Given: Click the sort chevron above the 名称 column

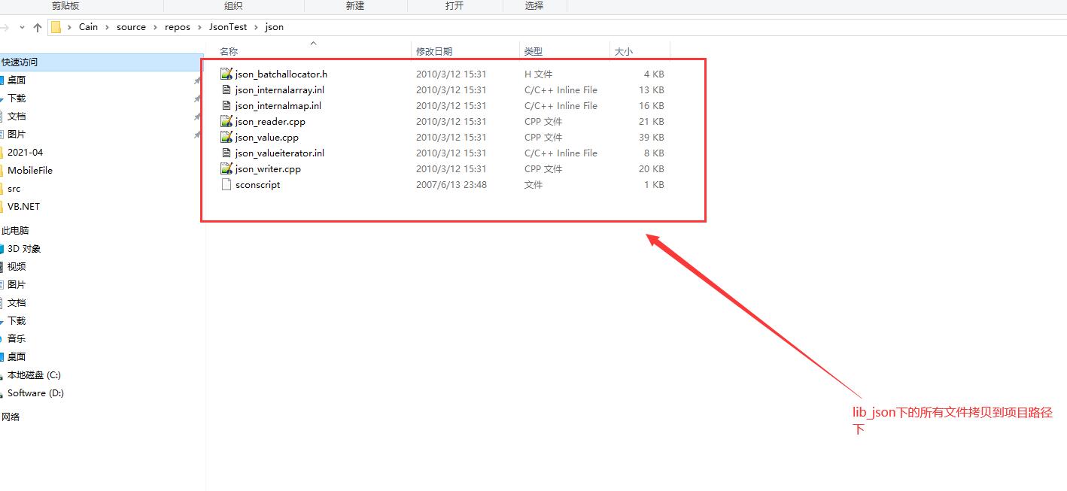Looking at the screenshot, I should click(313, 43).
